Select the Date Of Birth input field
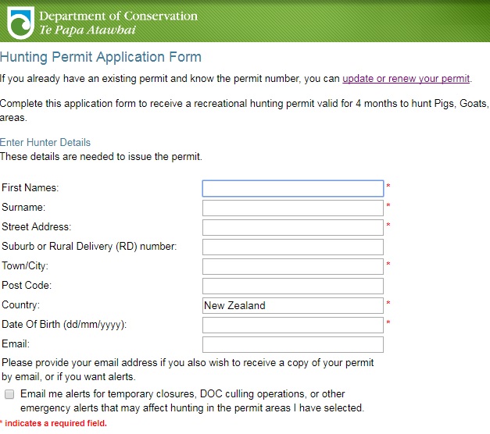 tap(293, 325)
